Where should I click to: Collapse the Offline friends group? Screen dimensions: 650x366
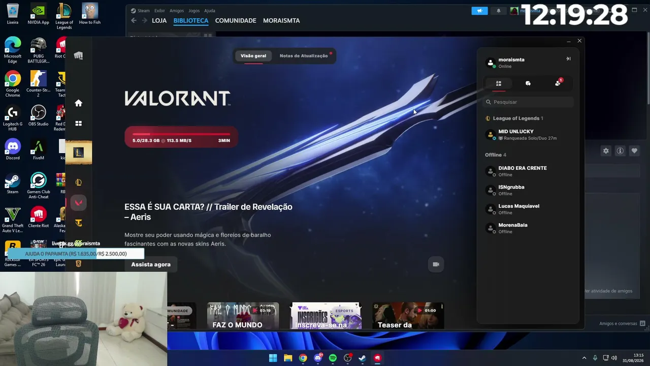tap(496, 155)
